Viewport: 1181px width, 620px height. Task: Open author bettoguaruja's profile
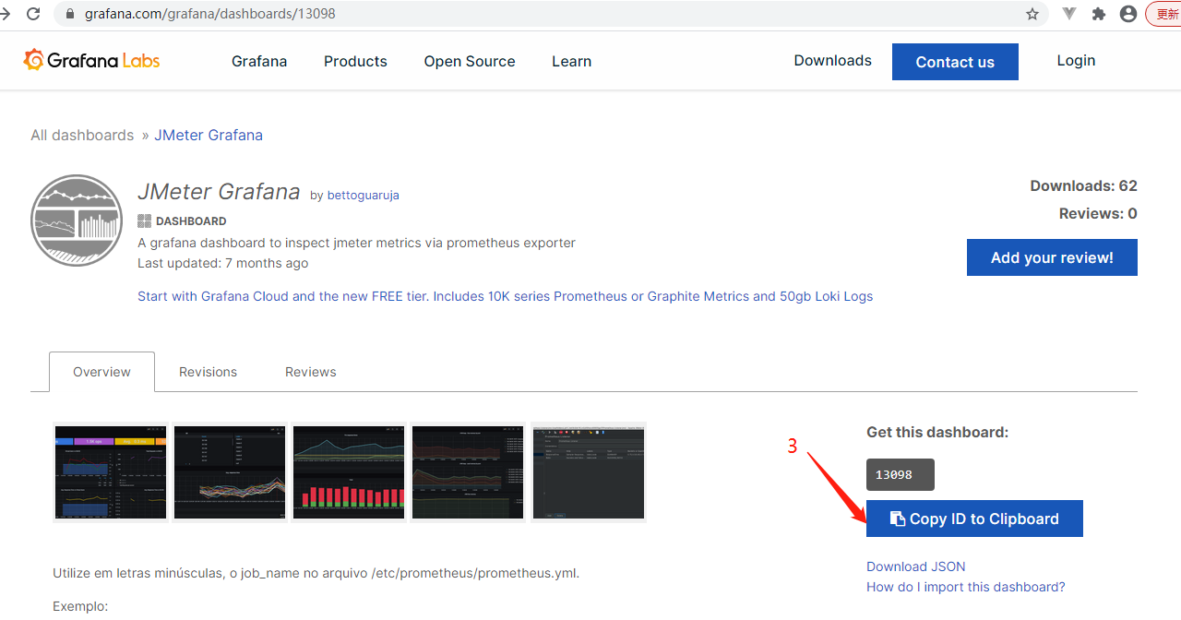pos(364,195)
